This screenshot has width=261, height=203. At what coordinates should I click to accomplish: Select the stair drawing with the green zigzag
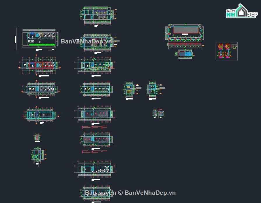tap(38, 155)
